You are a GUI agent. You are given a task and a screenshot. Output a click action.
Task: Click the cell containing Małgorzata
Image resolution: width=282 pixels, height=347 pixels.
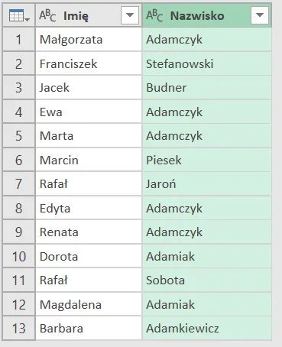point(89,40)
